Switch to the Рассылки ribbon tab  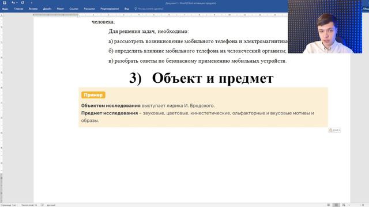tap(89, 9)
